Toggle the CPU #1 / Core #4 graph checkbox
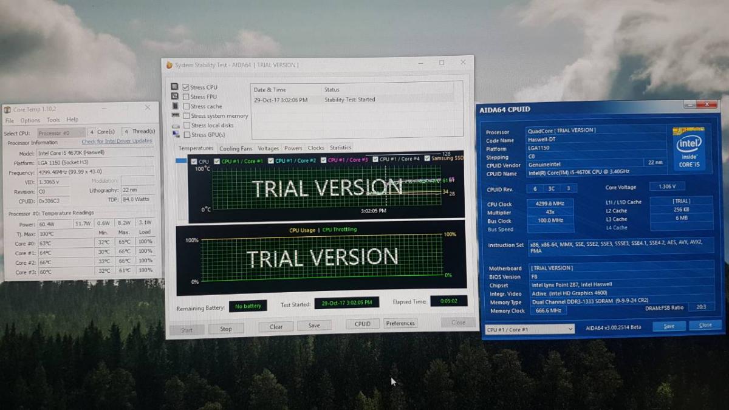The height and width of the screenshot is (410, 729). pos(375,159)
